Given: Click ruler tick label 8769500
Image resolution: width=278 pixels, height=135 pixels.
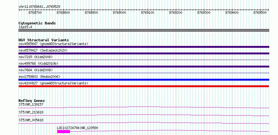Looking at the screenshot, I should pos(260,13).
